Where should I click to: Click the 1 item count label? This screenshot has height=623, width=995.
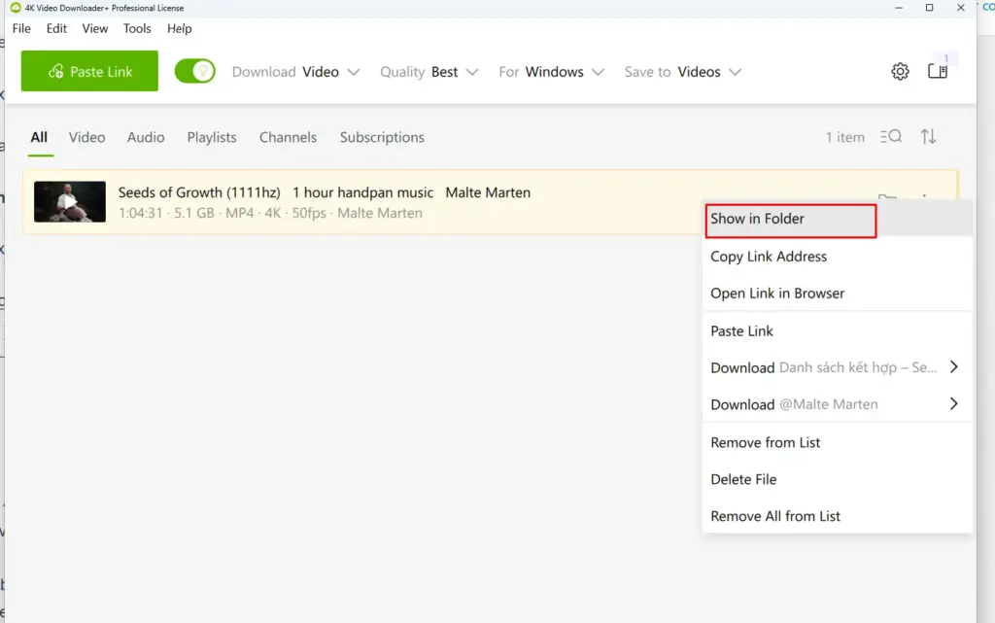point(845,137)
